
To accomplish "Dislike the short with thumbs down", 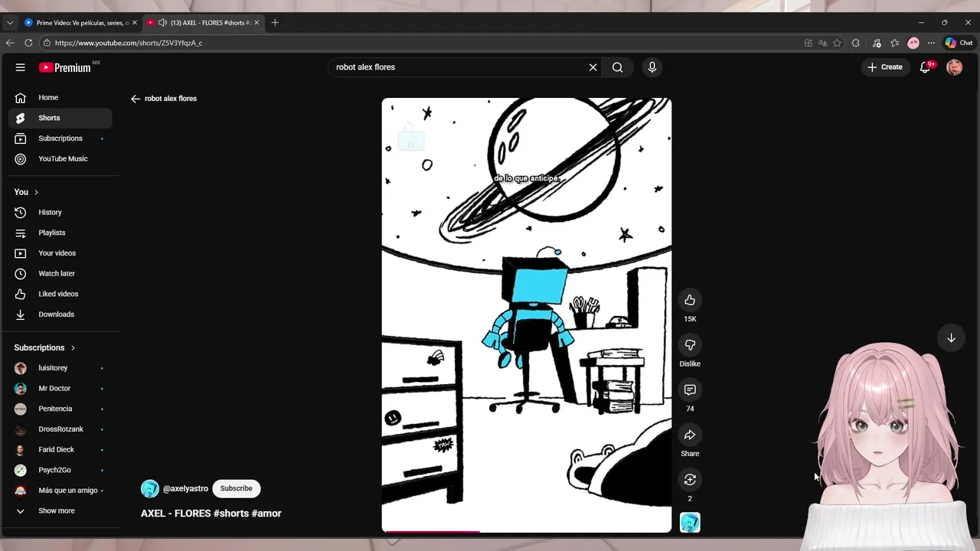I will point(690,345).
